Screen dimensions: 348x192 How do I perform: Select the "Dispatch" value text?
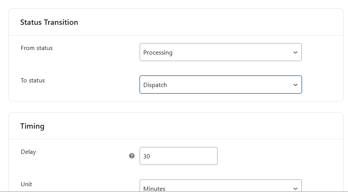click(x=155, y=85)
